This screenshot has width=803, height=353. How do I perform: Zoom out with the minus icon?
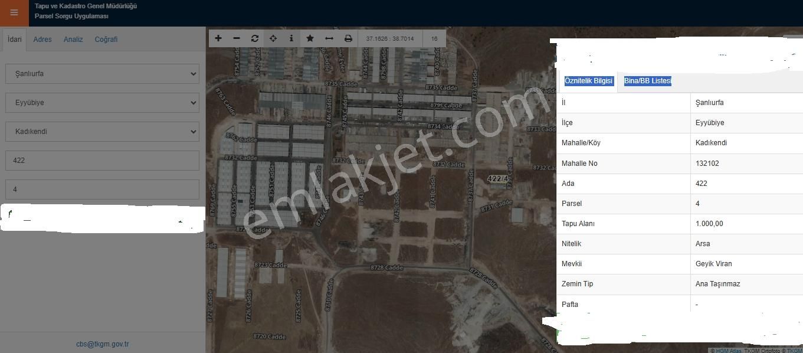[x=237, y=38]
